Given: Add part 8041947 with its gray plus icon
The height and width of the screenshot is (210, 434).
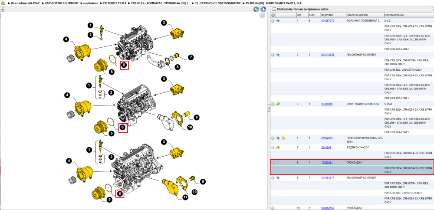Looking at the screenshot, I should pos(273,147).
